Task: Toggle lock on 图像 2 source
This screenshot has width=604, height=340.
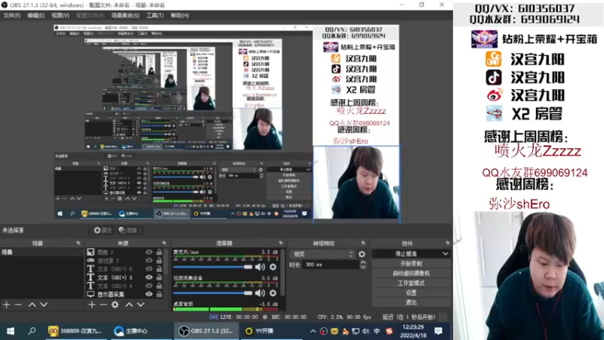Action: pos(159,252)
